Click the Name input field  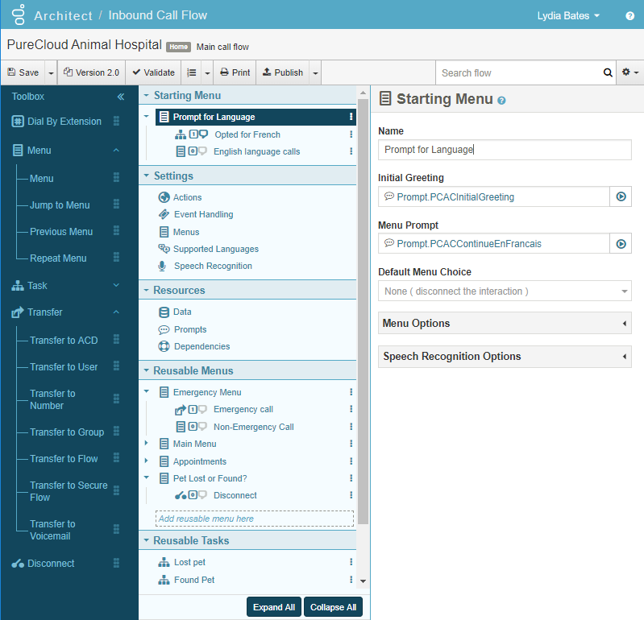(x=505, y=150)
